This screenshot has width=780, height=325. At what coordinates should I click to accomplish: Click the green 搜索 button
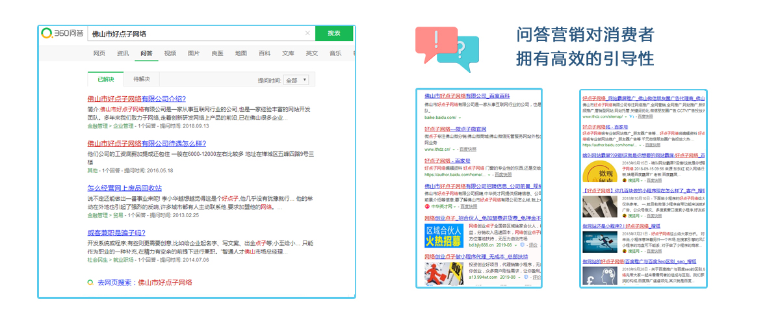click(x=334, y=33)
